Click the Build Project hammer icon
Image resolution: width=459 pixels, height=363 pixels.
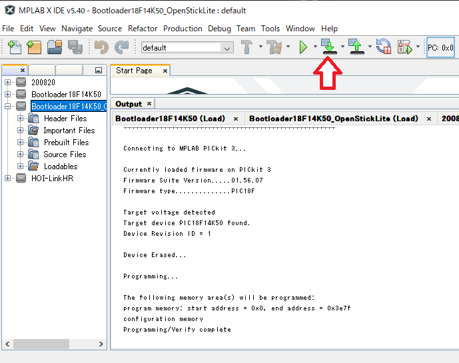click(246, 47)
